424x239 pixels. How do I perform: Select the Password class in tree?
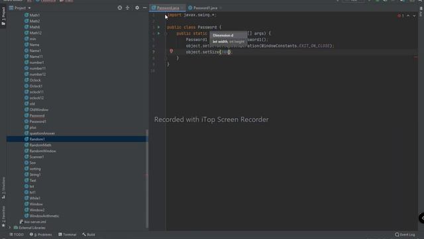(x=34, y=116)
